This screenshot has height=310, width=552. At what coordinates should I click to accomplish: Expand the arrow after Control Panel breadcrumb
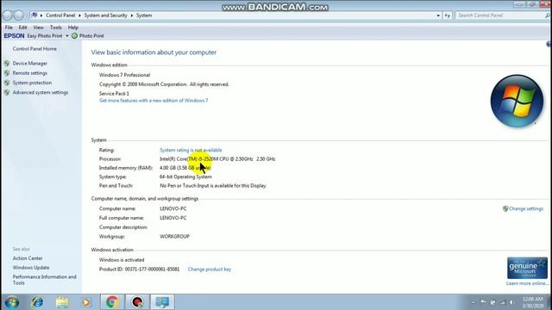point(79,15)
